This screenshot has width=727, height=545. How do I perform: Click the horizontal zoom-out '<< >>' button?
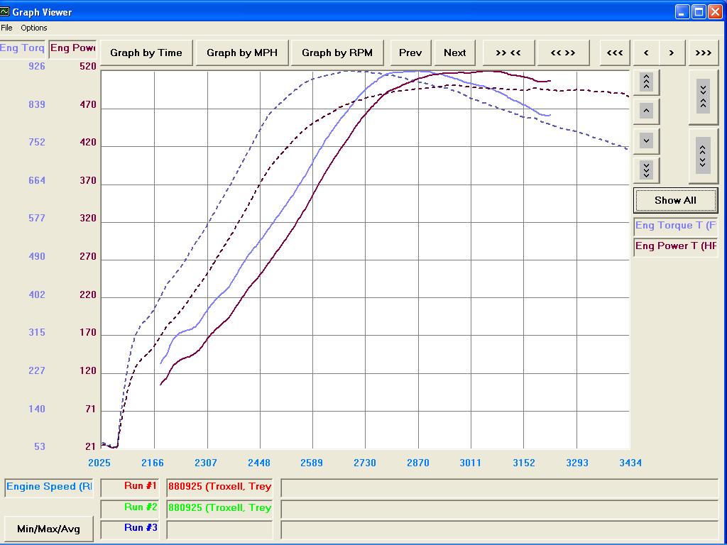coord(562,53)
